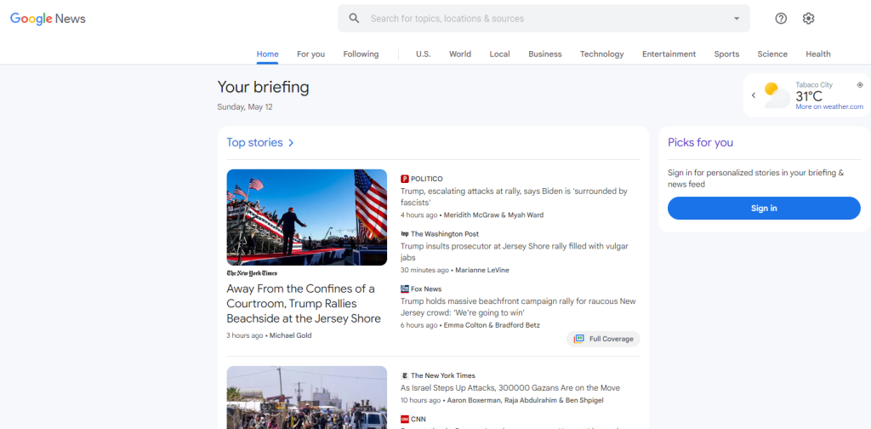Screen dimensions: 871x429
Task: Click More on weather.com link
Action: [829, 106]
